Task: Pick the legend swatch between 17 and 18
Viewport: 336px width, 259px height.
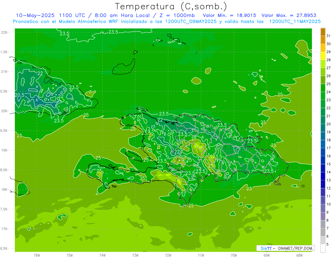Action: 323,144
